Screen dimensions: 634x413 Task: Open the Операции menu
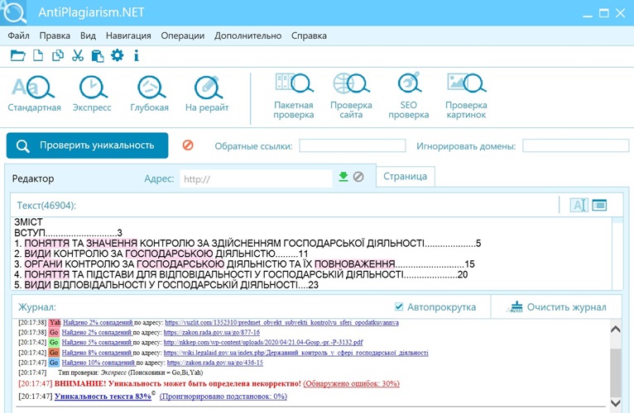click(182, 36)
